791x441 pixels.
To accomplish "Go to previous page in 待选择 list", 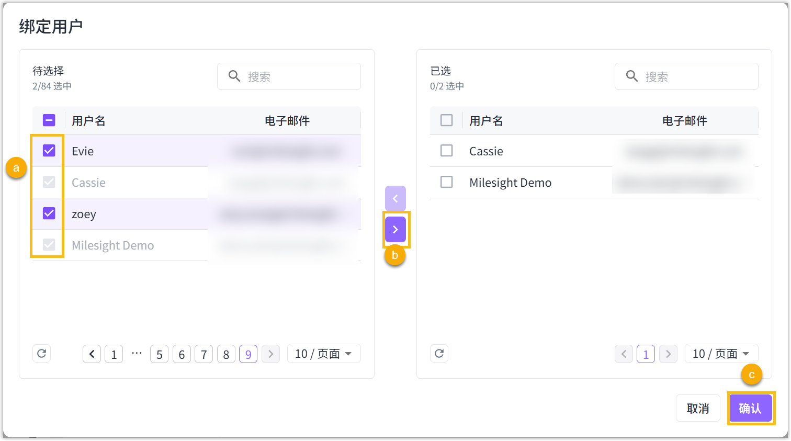I will (92, 354).
